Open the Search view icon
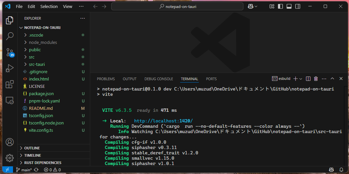The image size is (349, 174). pos(10,36)
